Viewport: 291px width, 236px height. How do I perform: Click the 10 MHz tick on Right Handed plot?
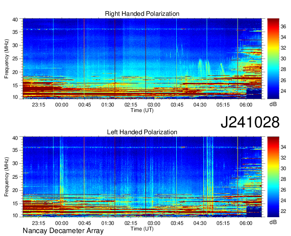(15, 97)
